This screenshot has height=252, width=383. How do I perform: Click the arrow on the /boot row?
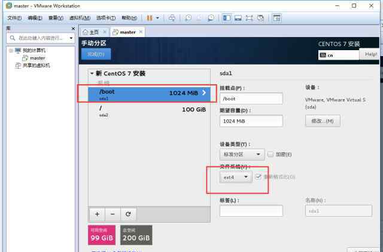pos(203,93)
